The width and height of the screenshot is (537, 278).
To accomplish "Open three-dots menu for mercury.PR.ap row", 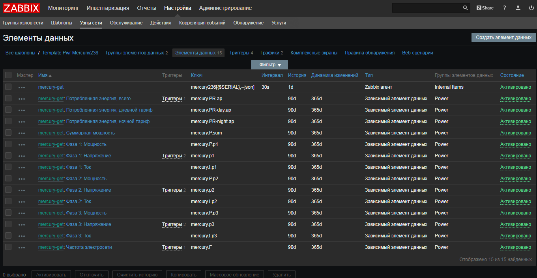I will 22,99.
